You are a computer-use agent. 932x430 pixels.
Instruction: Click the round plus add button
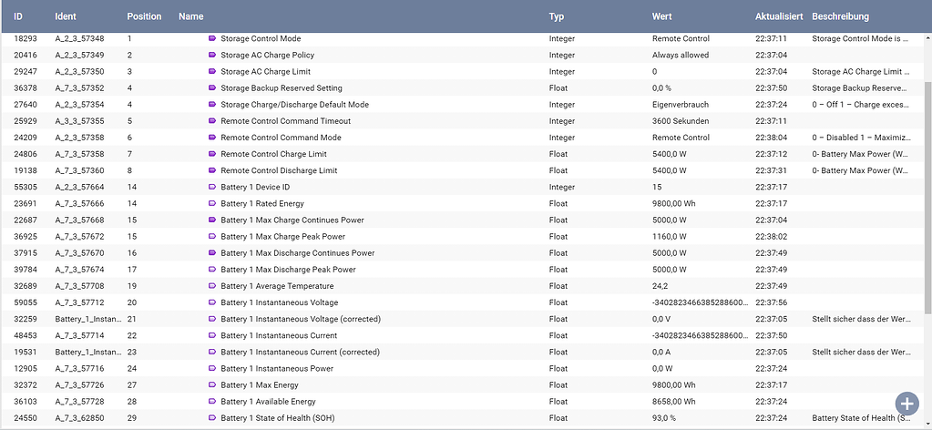pyautogui.click(x=906, y=404)
